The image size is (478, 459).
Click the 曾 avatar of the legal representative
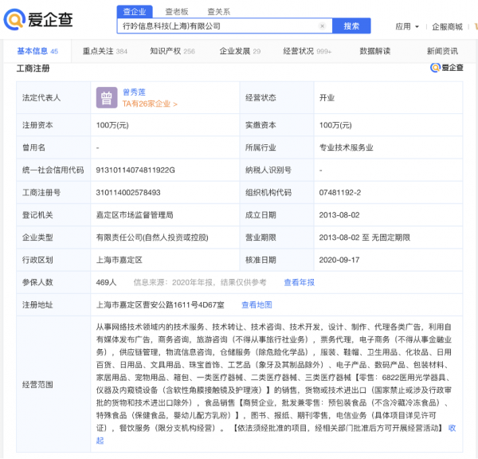[x=107, y=97]
